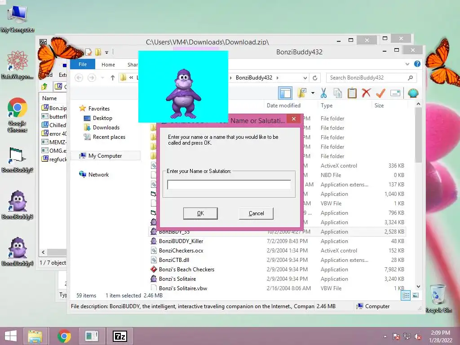460x345 pixels.
Task: Open My Computer desktop icon
Action: tap(18, 19)
